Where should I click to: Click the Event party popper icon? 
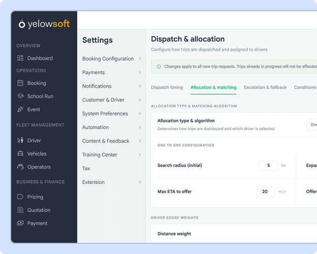click(x=20, y=109)
